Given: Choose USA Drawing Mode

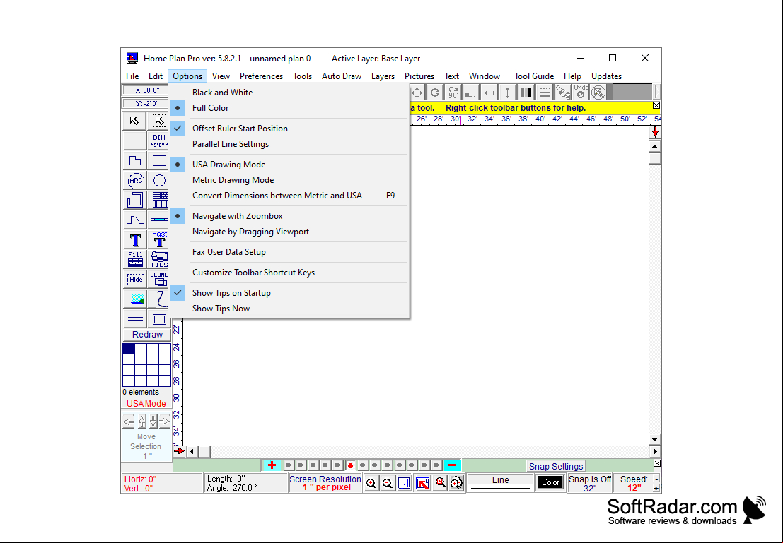Looking at the screenshot, I should tap(289, 164).
